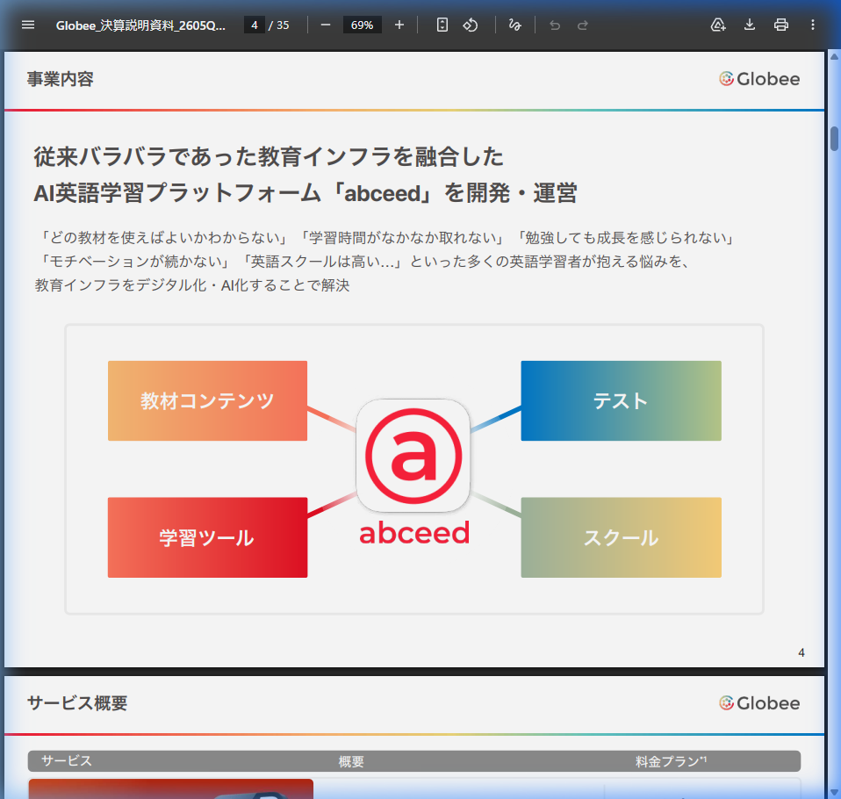Click the テスト gradient box
Viewport: 841px width, 799px height.
[621, 400]
